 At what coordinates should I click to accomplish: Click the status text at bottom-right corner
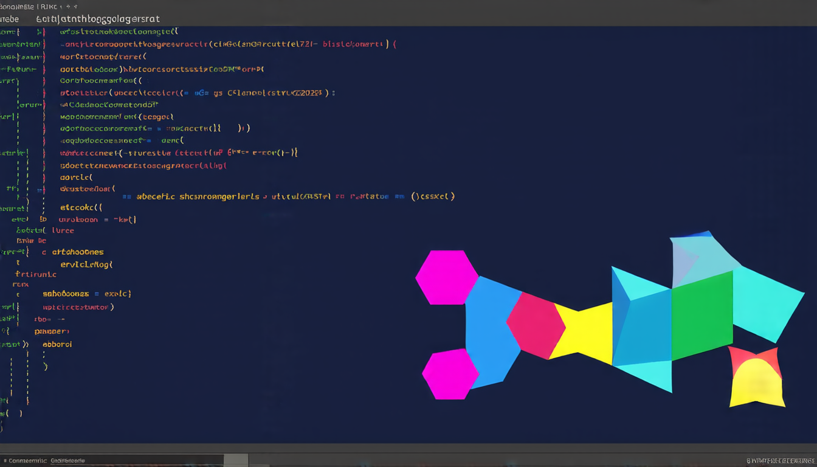point(781,462)
